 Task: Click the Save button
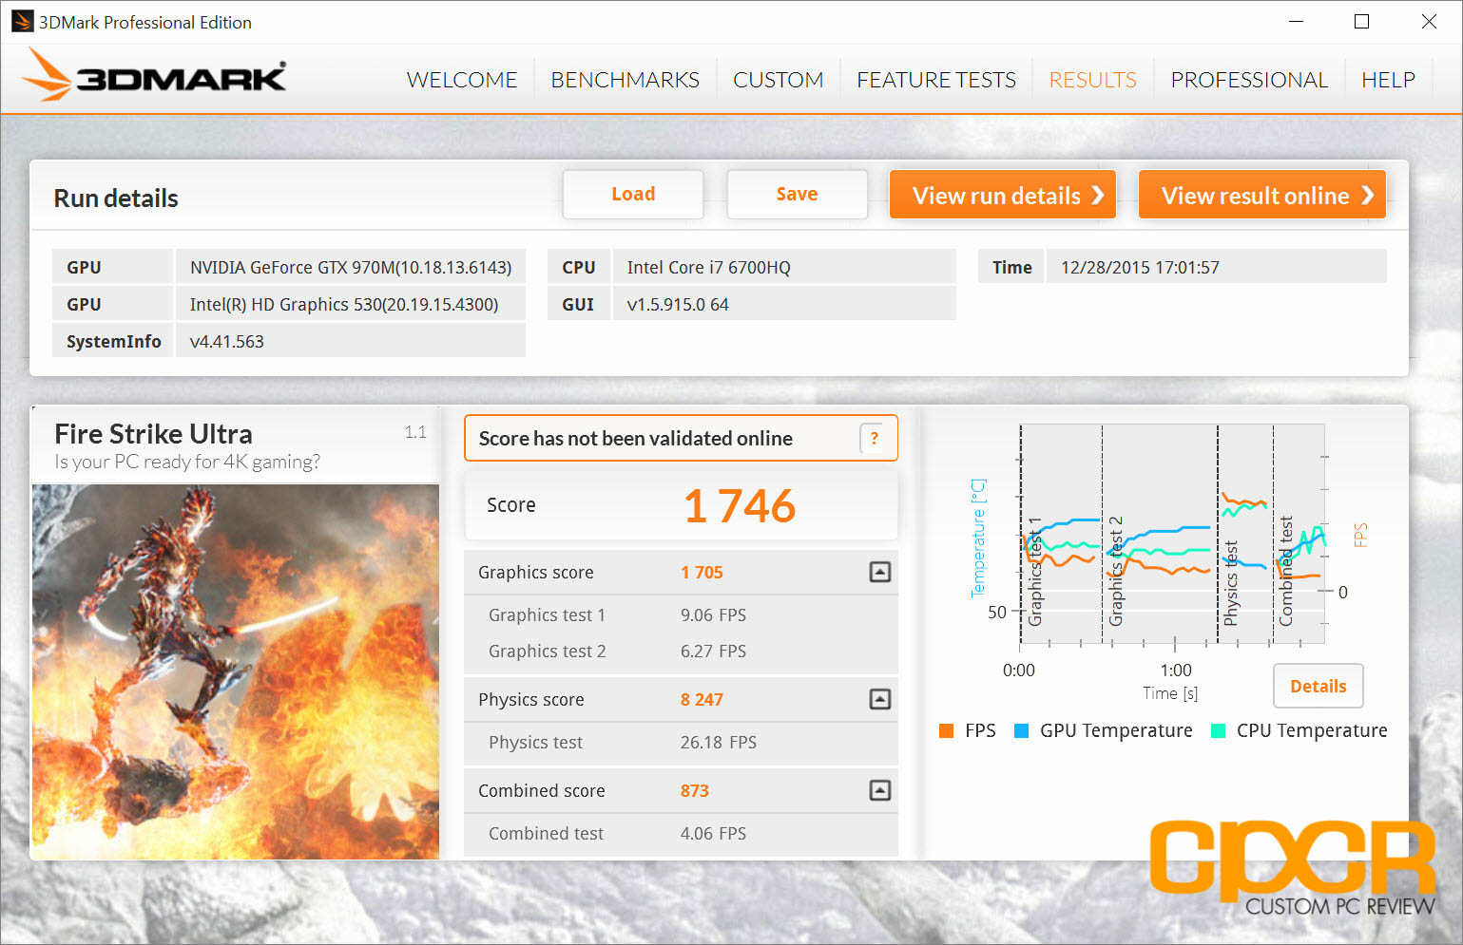(x=797, y=194)
